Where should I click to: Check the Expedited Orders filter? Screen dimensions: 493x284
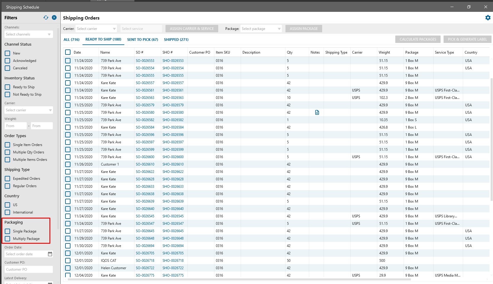[7, 179]
